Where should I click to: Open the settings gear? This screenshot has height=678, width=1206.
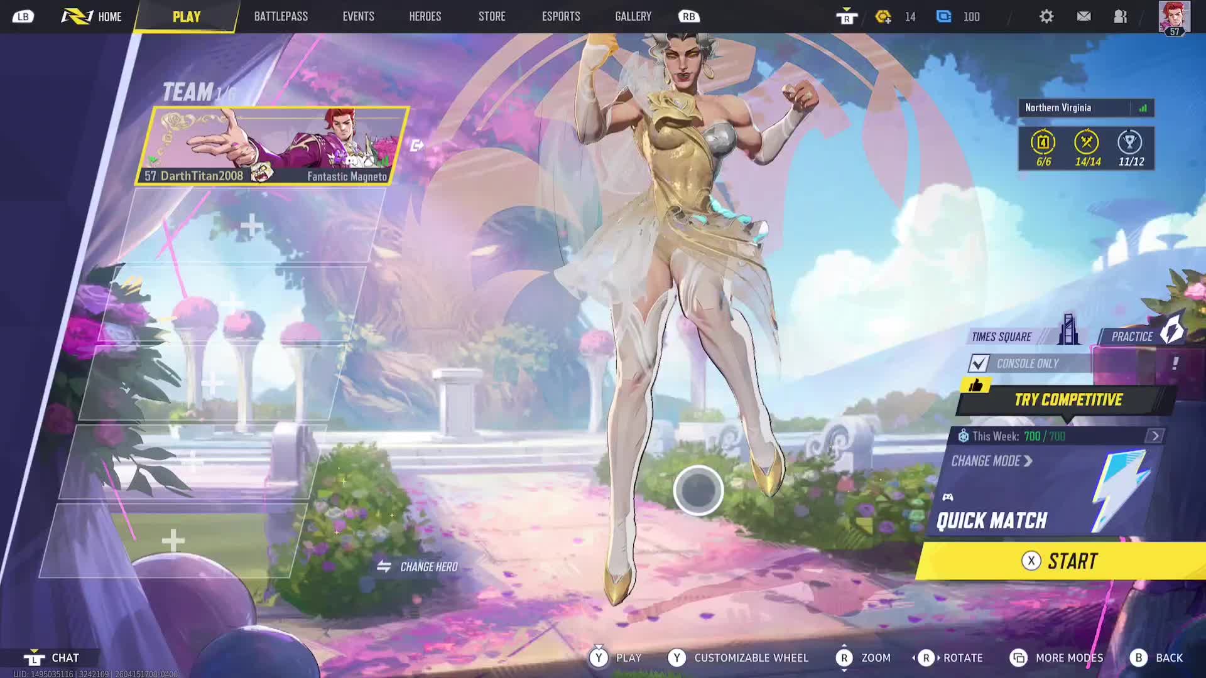click(x=1046, y=16)
